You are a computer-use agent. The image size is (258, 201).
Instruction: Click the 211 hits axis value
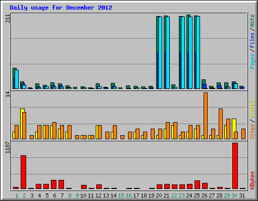(x=8, y=19)
